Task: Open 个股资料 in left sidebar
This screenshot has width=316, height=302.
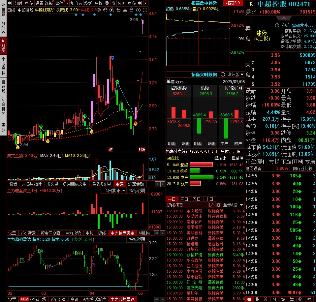Action: coord(3,66)
